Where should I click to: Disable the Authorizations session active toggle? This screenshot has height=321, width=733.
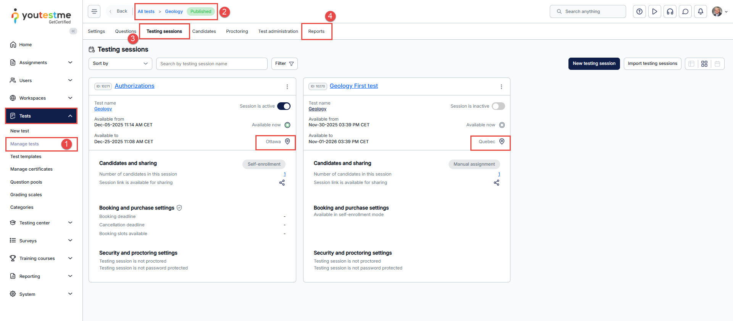click(x=284, y=106)
